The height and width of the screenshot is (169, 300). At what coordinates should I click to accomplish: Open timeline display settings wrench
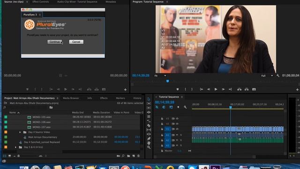[185, 107]
